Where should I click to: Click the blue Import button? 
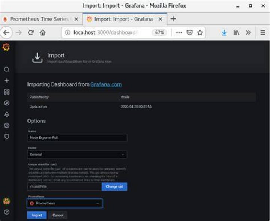pos(37,215)
